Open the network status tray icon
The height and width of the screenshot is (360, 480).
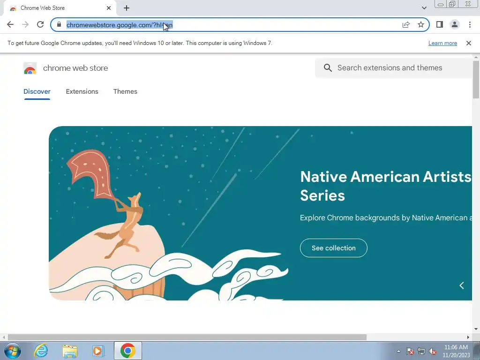coord(421,351)
